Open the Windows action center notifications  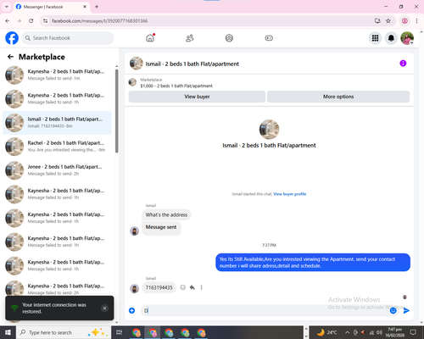pos(413,332)
